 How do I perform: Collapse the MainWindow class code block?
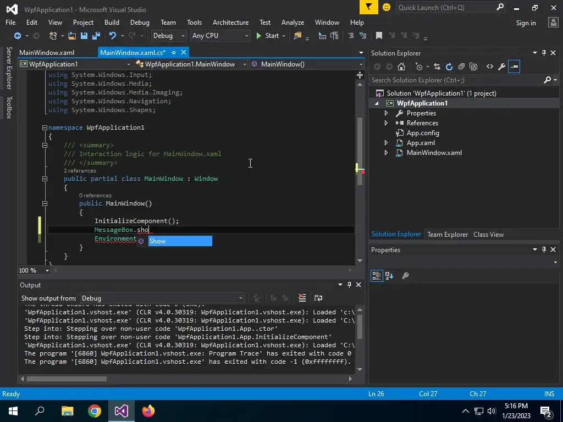click(x=45, y=179)
